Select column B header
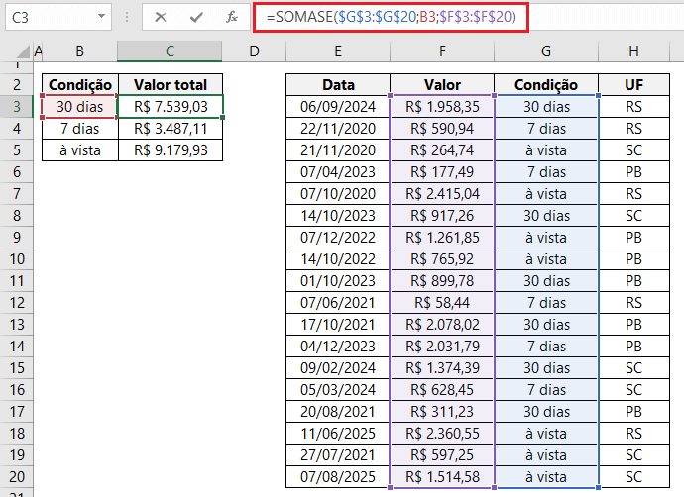The image size is (684, 497). pyautogui.click(x=80, y=51)
